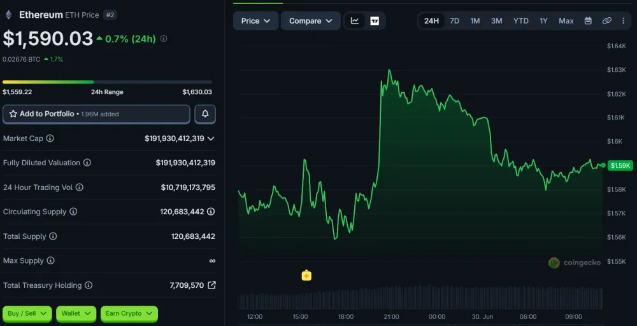Click the $10,719,173,795 trading volume value

click(188, 187)
